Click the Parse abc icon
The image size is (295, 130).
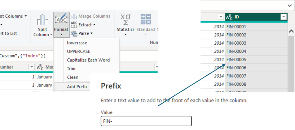(74, 33)
